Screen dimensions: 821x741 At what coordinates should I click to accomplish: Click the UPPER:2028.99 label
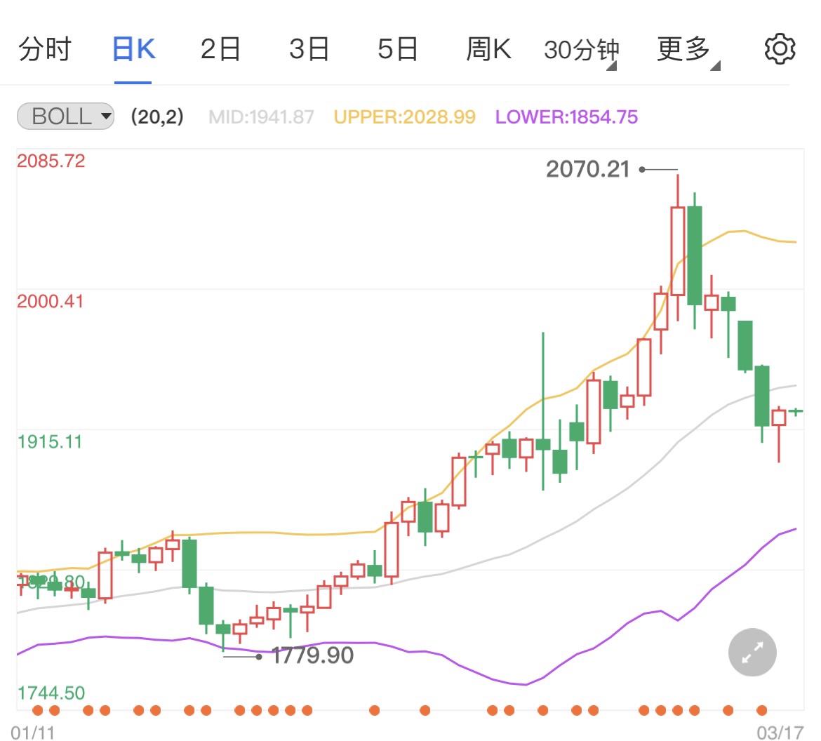[x=405, y=116]
